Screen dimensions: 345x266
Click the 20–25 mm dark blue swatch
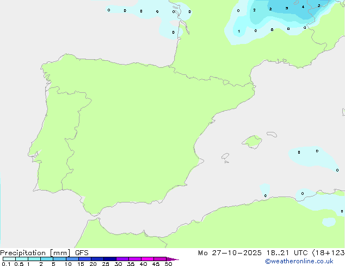[x=97, y=259]
